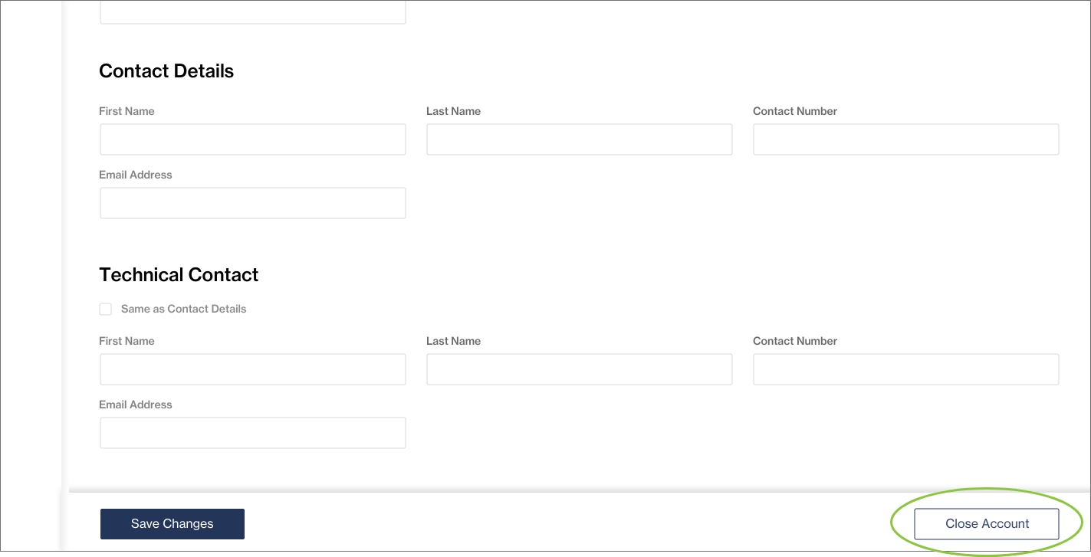Click the First Name label under Contact Details
The height and width of the screenshot is (557, 1091).
[x=127, y=111]
